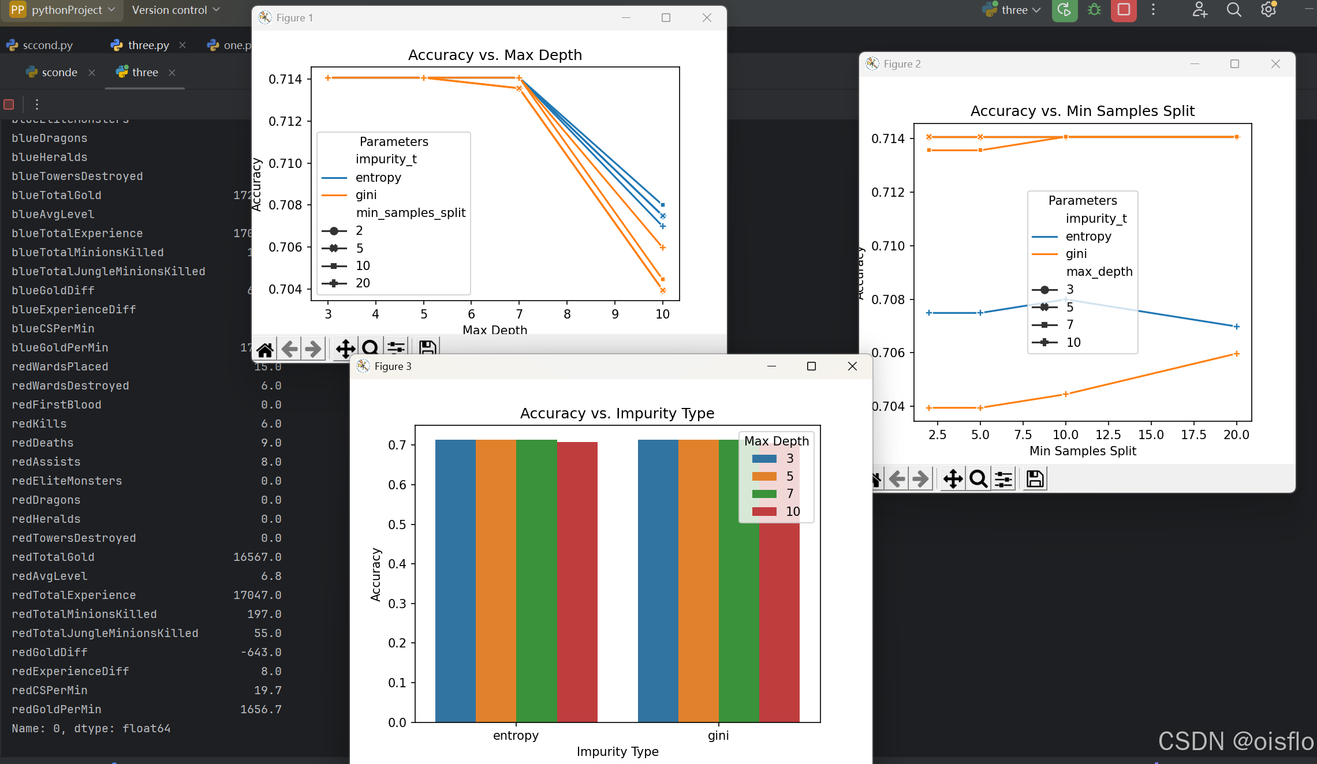Image resolution: width=1317 pixels, height=764 pixels.
Task: Expand the 'three' run configuration dropdown
Action: click(1014, 10)
